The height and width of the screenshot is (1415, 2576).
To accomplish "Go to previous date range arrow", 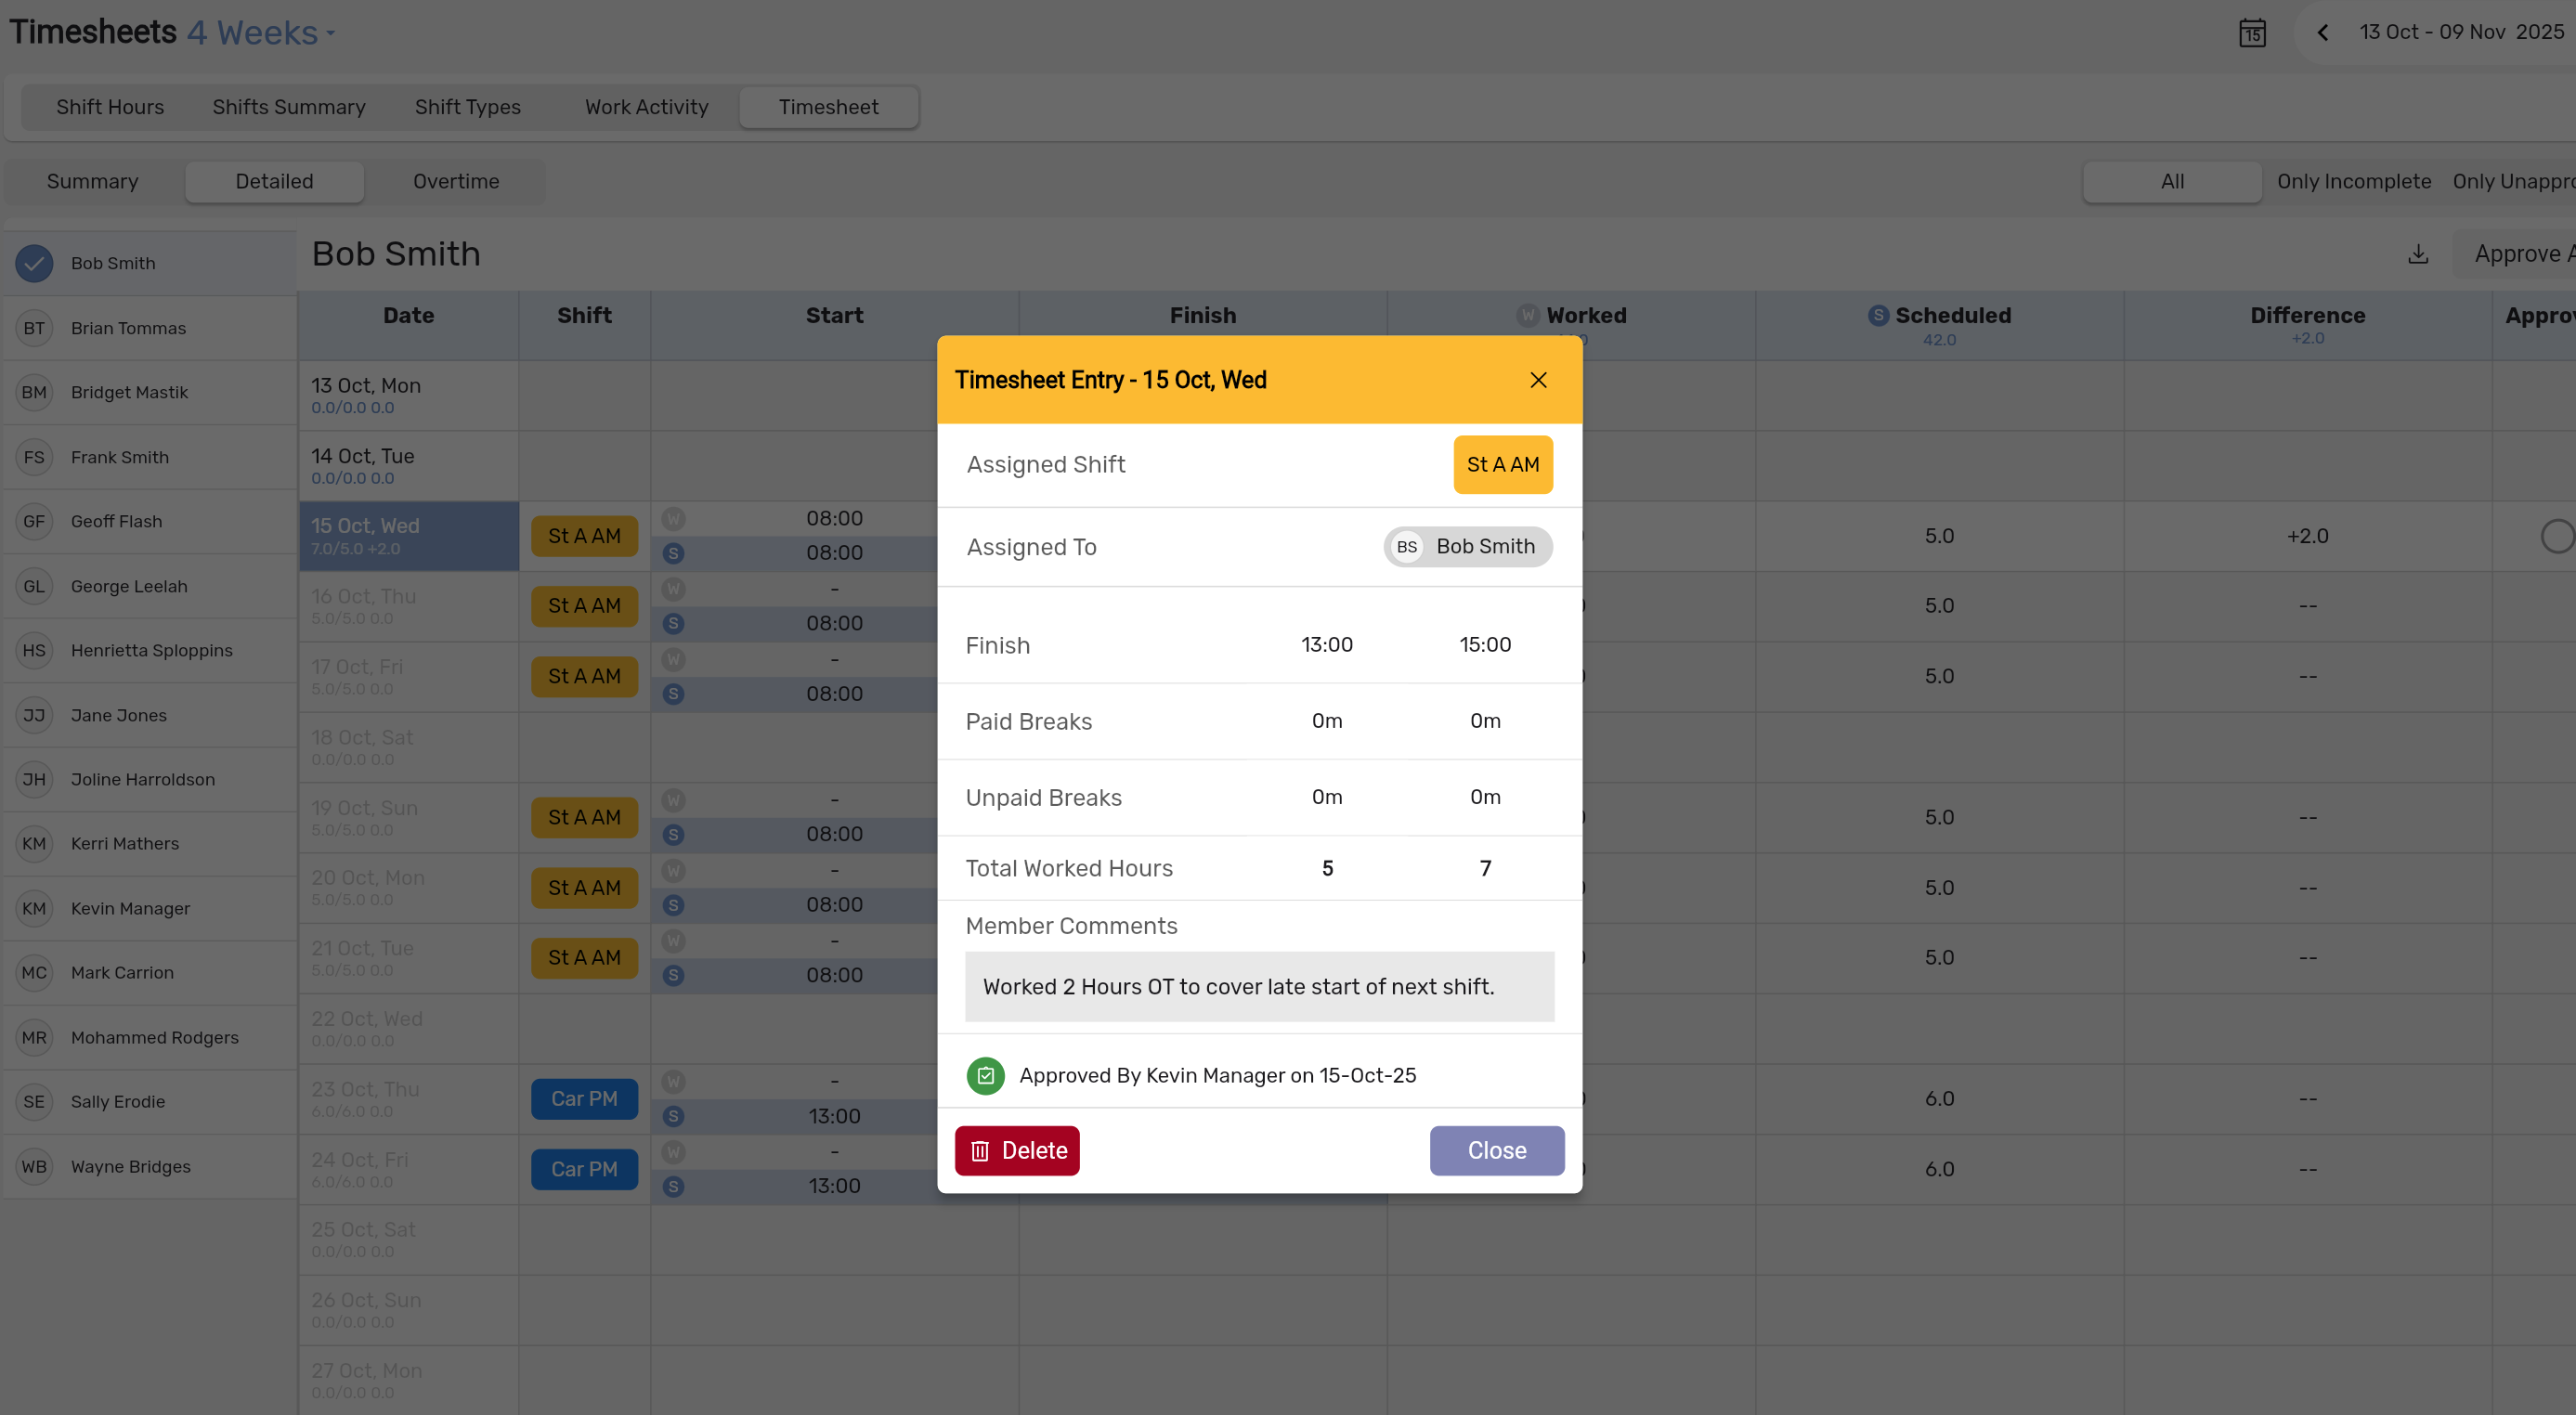I will coord(2323,33).
